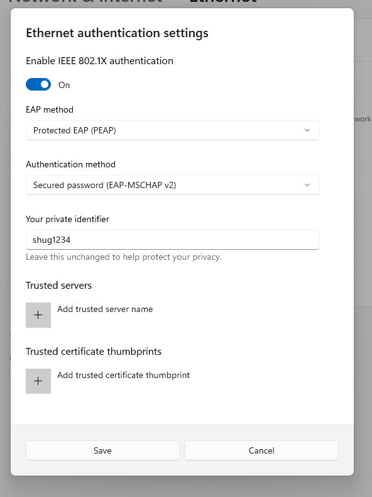Click the Your private identifier label
The width and height of the screenshot is (372, 497).
click(67, 220)
